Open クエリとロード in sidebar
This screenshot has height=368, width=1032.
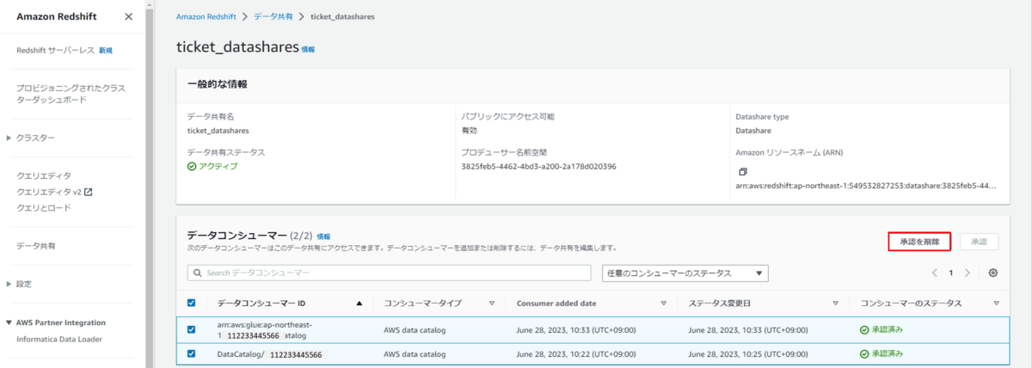44,208
